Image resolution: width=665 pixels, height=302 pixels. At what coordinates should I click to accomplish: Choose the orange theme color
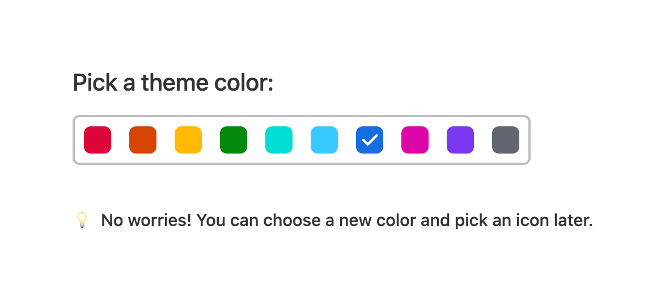pyautogui.click(x=143, y=140)
